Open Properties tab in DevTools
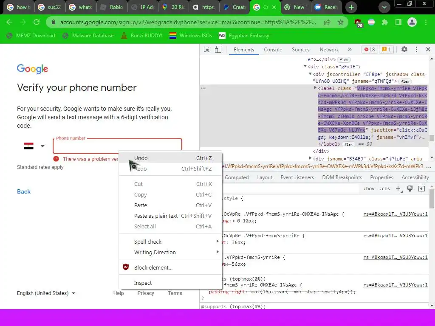 click(x=381, y=177)
